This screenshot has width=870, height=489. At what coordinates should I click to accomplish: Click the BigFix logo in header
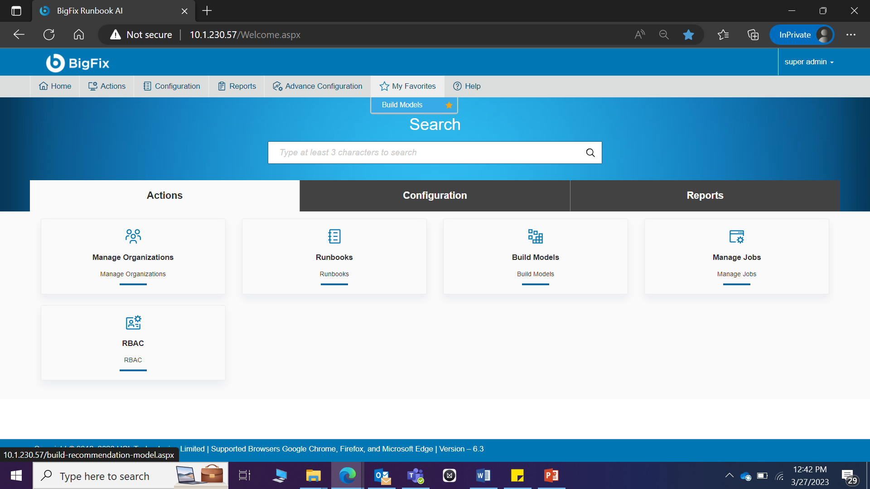click(x=78, y=63)
